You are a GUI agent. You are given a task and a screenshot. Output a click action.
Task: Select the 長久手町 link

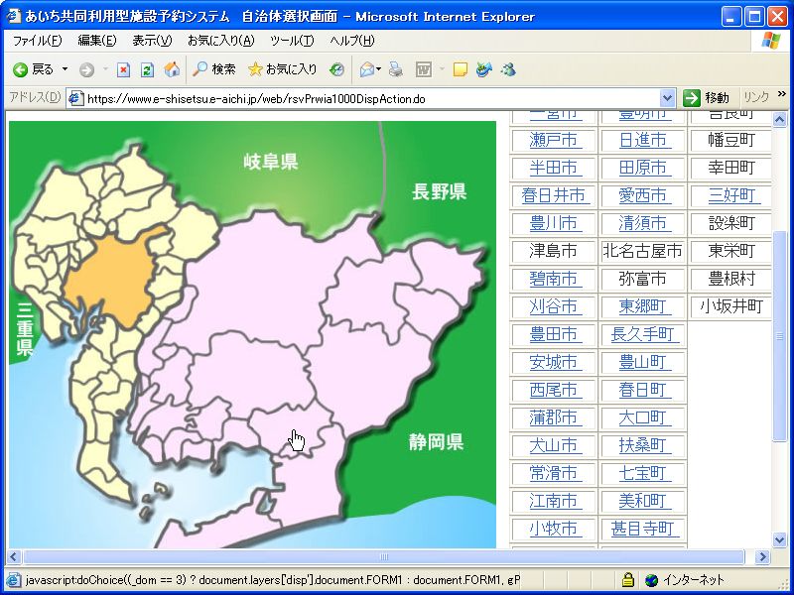(643, 334)
